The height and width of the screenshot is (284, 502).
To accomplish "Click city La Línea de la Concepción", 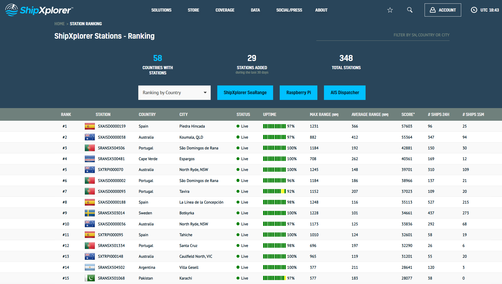I will (x=201, y=202).
